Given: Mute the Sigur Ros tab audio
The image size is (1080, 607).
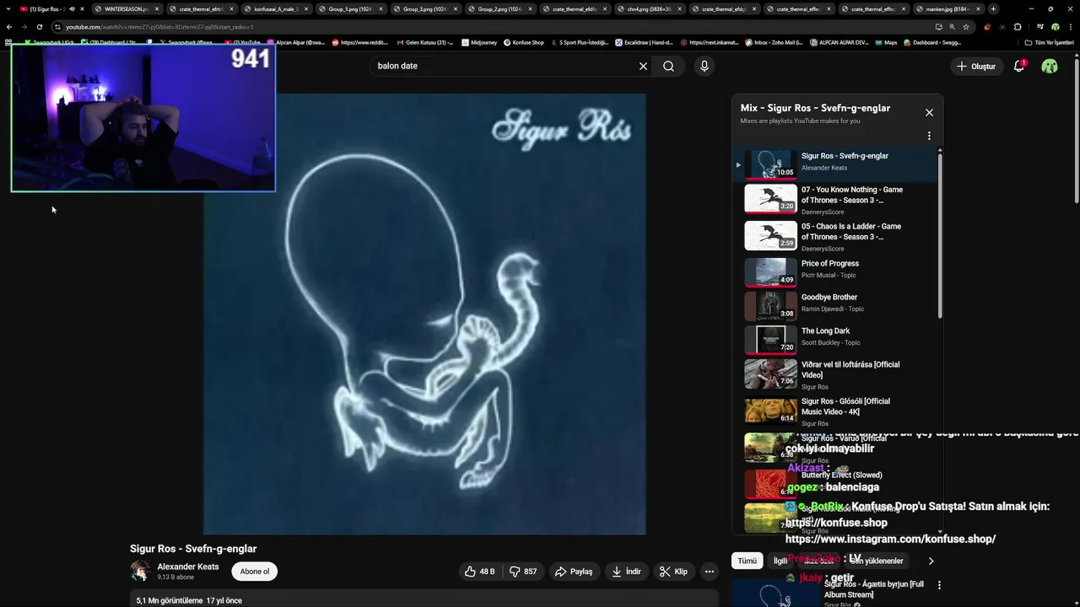Looking at the screenshot, I should click(x=72, y=8).
